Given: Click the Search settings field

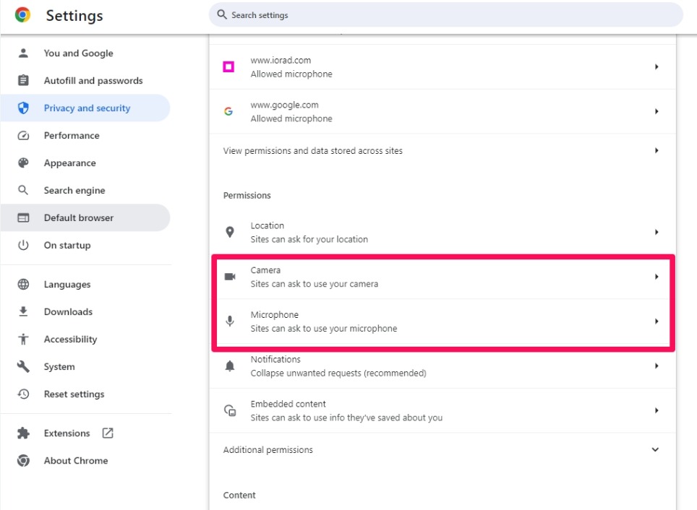Looking at the screenshot, I should point(446,14).
